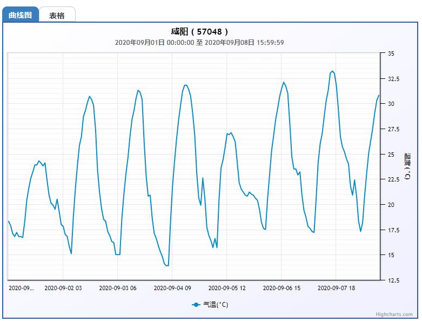Switch to the 曲线图 tab

(x=21, y=15)
